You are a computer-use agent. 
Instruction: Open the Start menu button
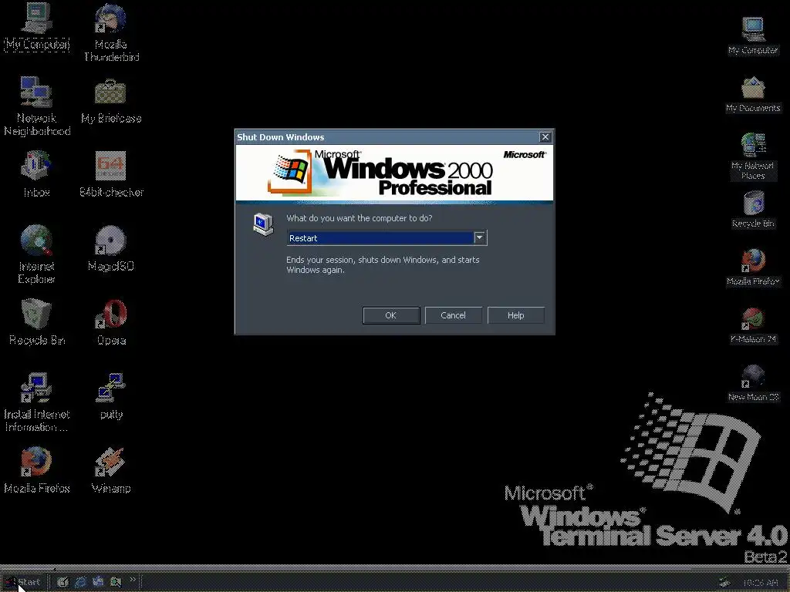[x=23, y=582]
